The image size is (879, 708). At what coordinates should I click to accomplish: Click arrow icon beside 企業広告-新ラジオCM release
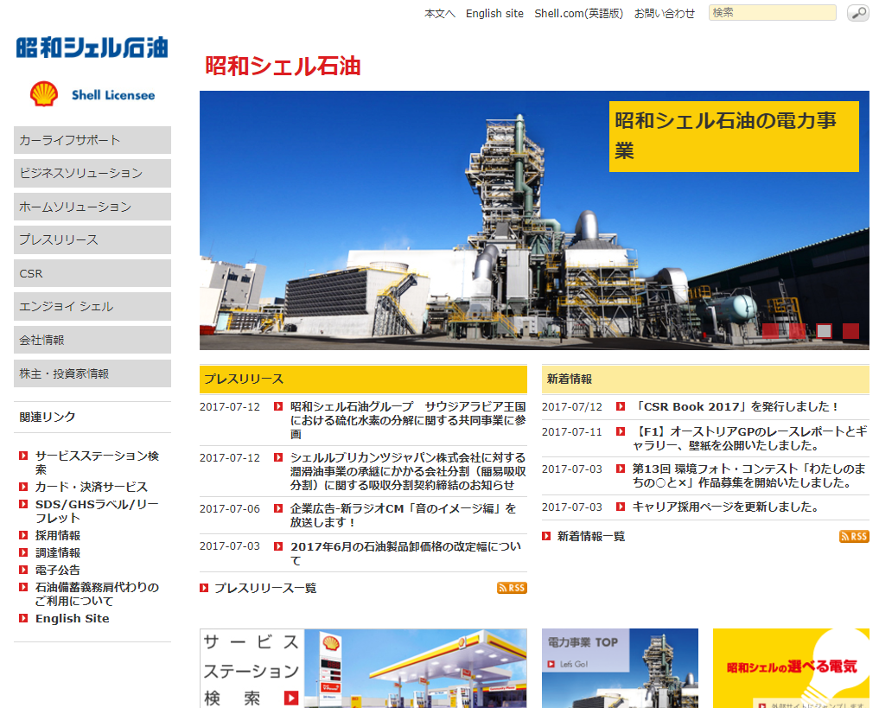coord(278,508)
